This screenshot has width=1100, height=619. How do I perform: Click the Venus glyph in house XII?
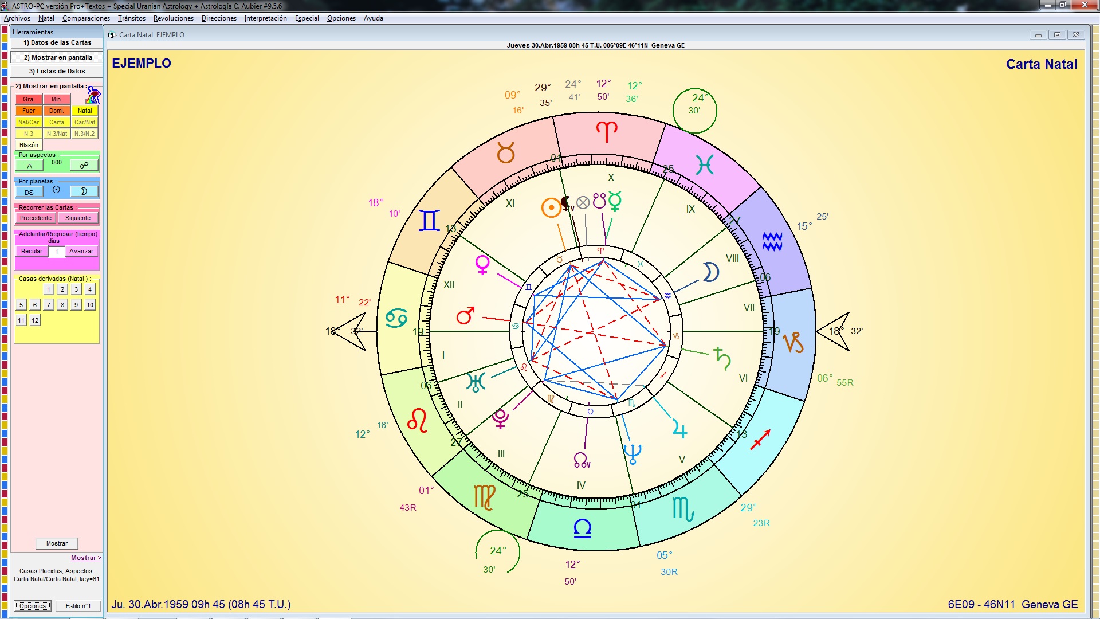pos(483,264)
